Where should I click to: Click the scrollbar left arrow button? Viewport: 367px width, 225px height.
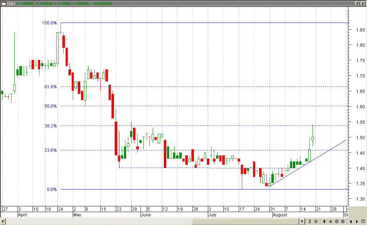click(3, 221)
